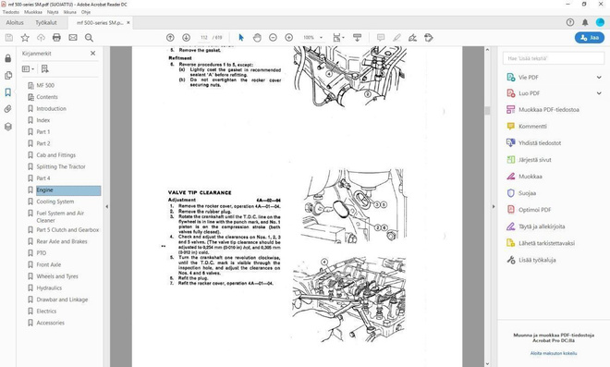Open Yhdistä tiedostot tool
The height and width of the screenshot is (367, 610).
[x=540, y=143]
